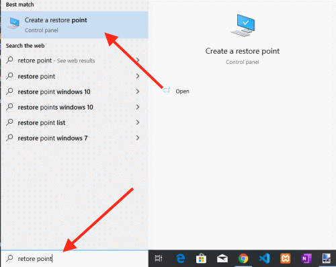Switch to Google Chrome in the taskbar
Image resolution: width=336 pixels, height=267 pixels.
coord(243,258)
